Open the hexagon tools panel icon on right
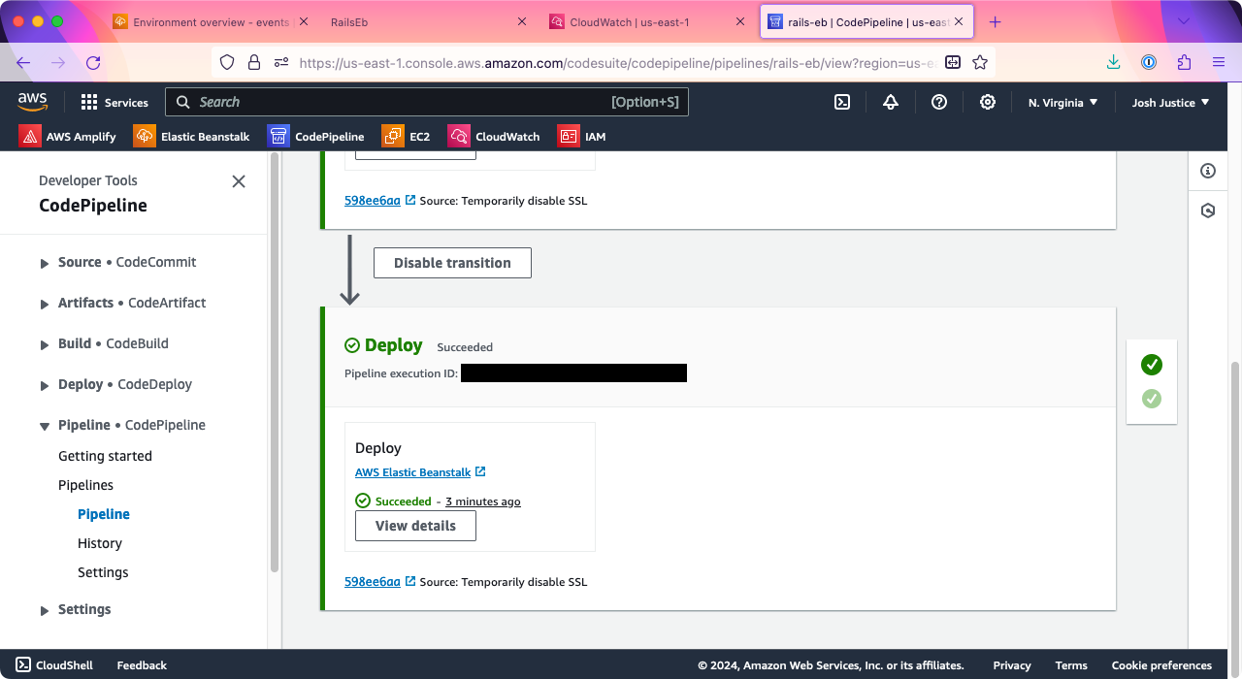The width and height of the screenshot is (1242, 679). tap(1208, 210)
